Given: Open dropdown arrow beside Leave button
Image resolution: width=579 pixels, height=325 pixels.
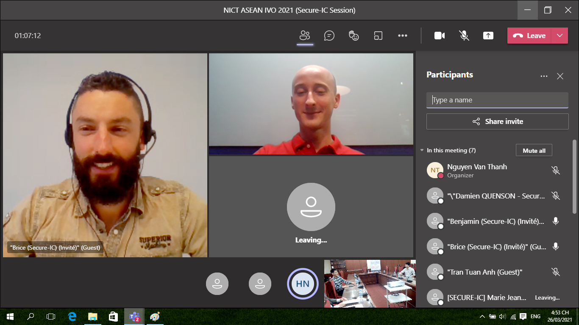Looking at the screenshot, I should pyautogui.click(x=560, y=36).
